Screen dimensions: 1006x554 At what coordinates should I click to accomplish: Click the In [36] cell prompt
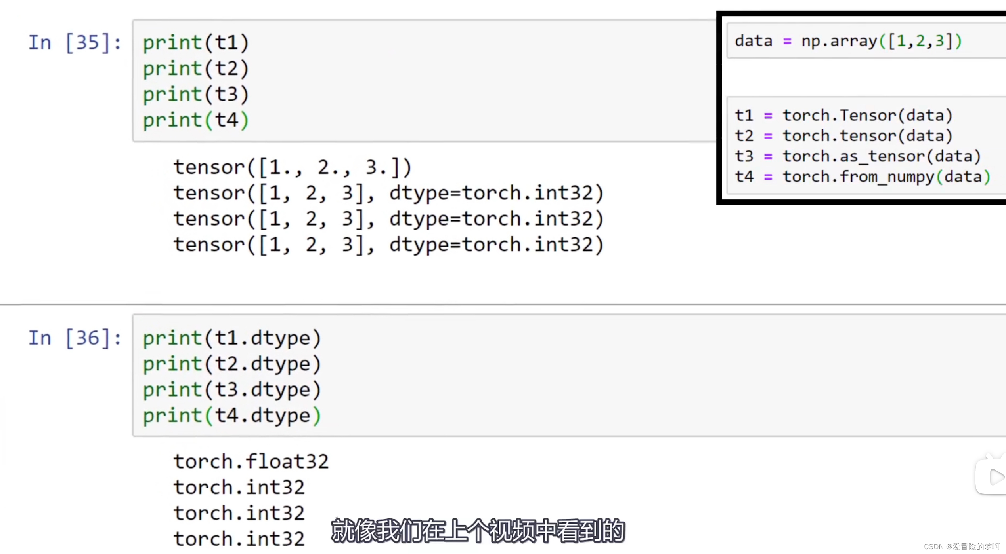[75, 338]
